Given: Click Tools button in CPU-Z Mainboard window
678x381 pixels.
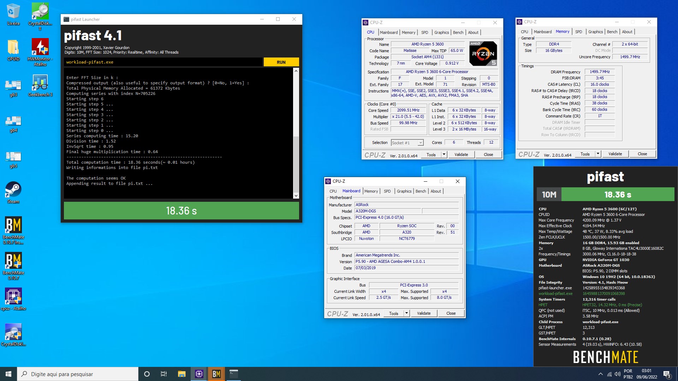Looking at the screenshot, I should [394, 313].
